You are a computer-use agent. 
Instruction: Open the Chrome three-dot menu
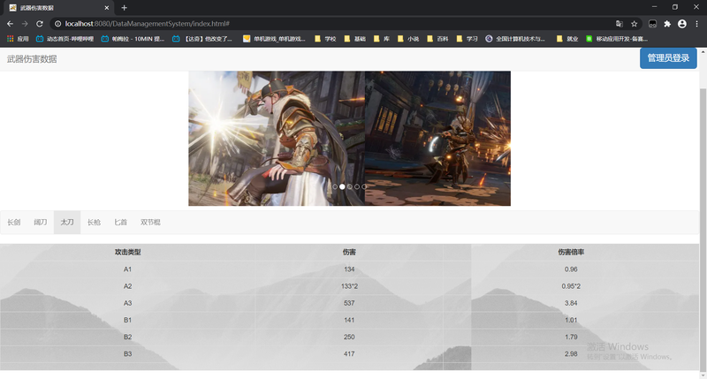click(x=696, y=24)
